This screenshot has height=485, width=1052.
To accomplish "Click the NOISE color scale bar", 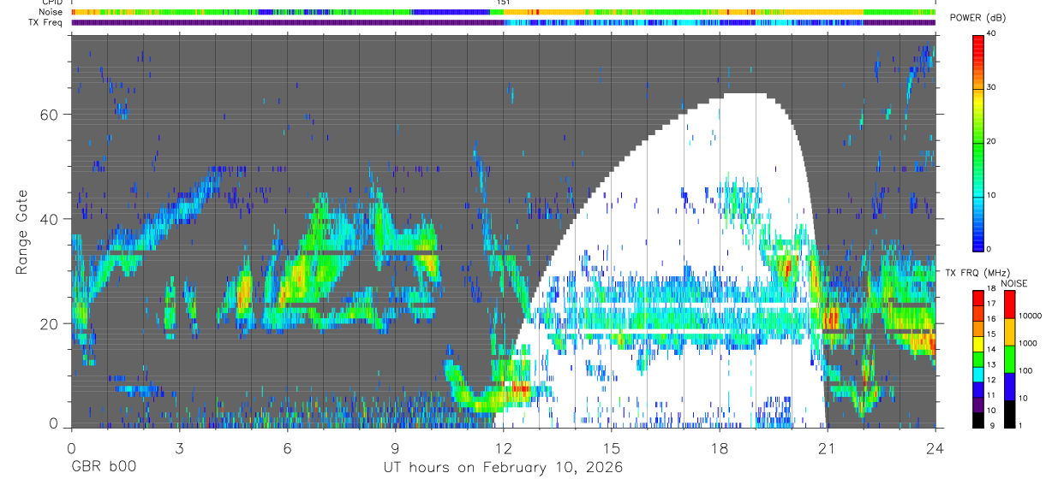I will click(1008, 358).
